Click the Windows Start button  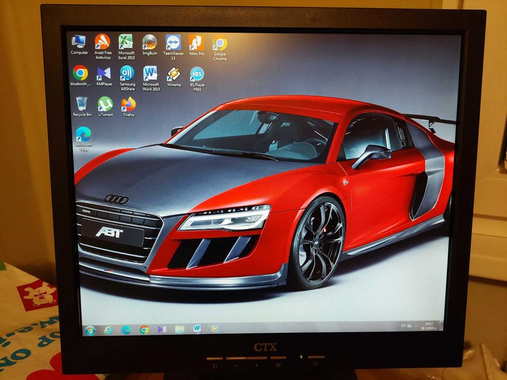point(90,330)
